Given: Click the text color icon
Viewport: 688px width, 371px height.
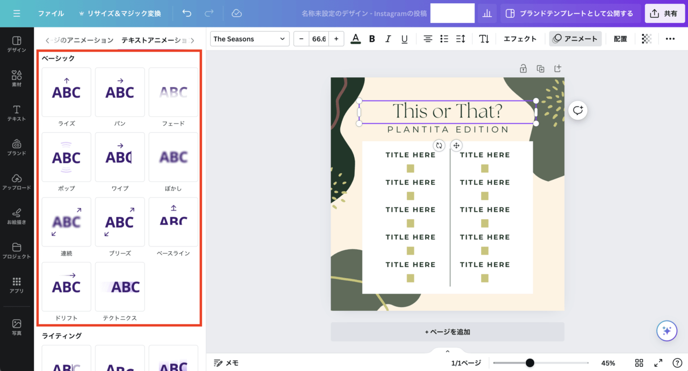Looking at the screenshot, I should coord(355,39).
